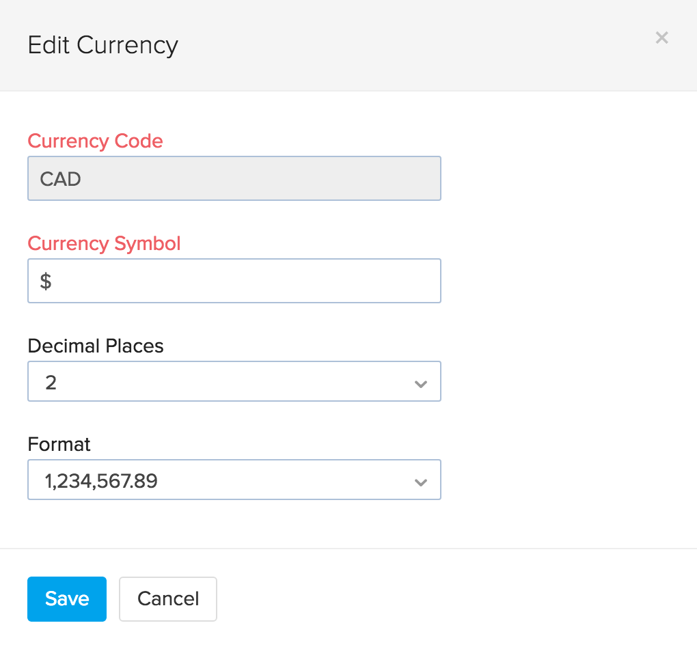Open the Decimal Places dropdown chevron
The height and width of the screenshot is (649, 697).
421,385
